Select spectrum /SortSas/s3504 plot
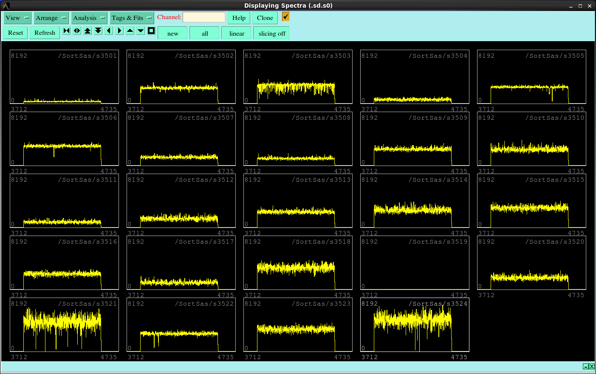This screenshot has width=596, height=374. click(415, 77)
